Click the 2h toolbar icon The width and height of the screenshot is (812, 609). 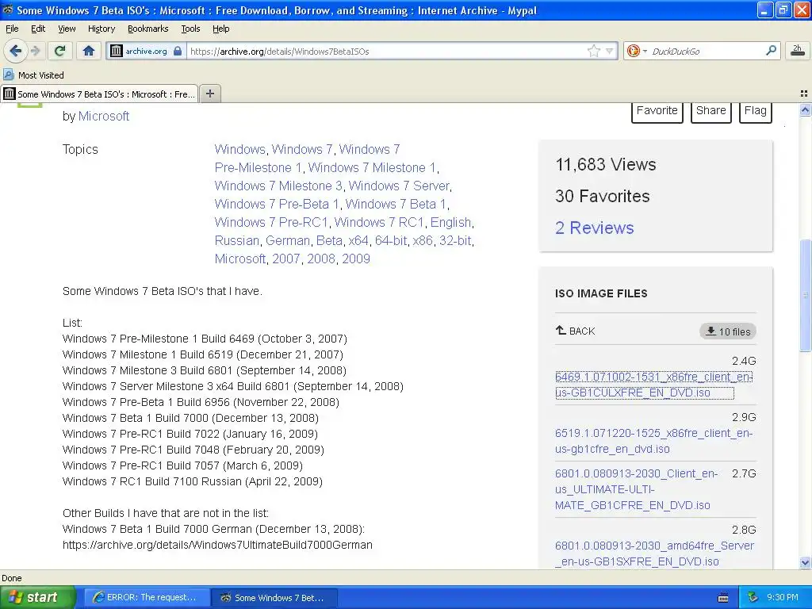798,50
